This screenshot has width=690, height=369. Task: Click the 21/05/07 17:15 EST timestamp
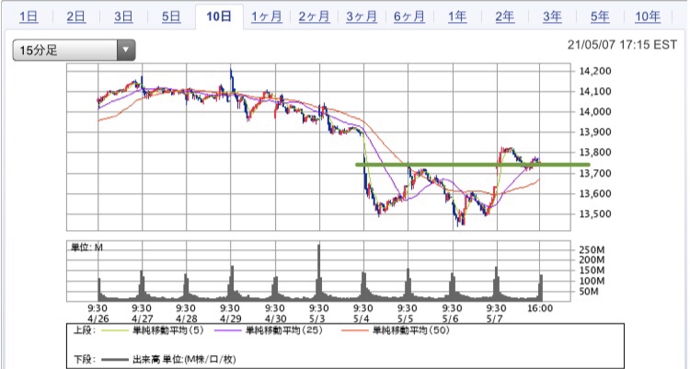coord(622,45)
